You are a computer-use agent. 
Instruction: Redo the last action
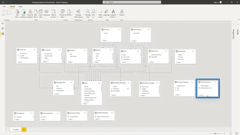10,2
